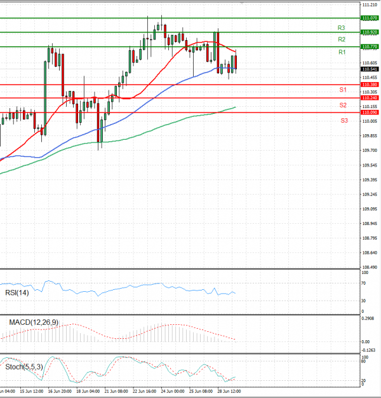Click the 110.455 price axis value
The width and height of the screenshot is (381, 398).
pos(370,78)
